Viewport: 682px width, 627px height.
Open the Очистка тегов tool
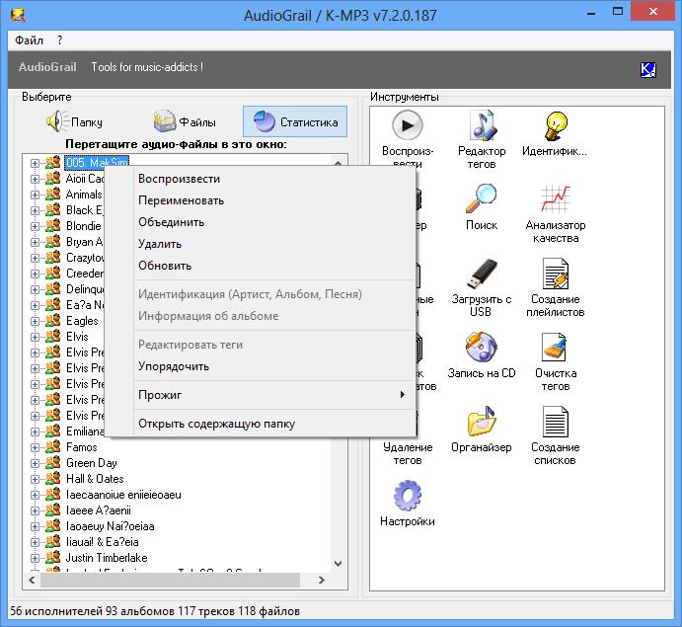point(556,348)
